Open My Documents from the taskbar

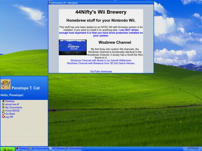[39, 148]
